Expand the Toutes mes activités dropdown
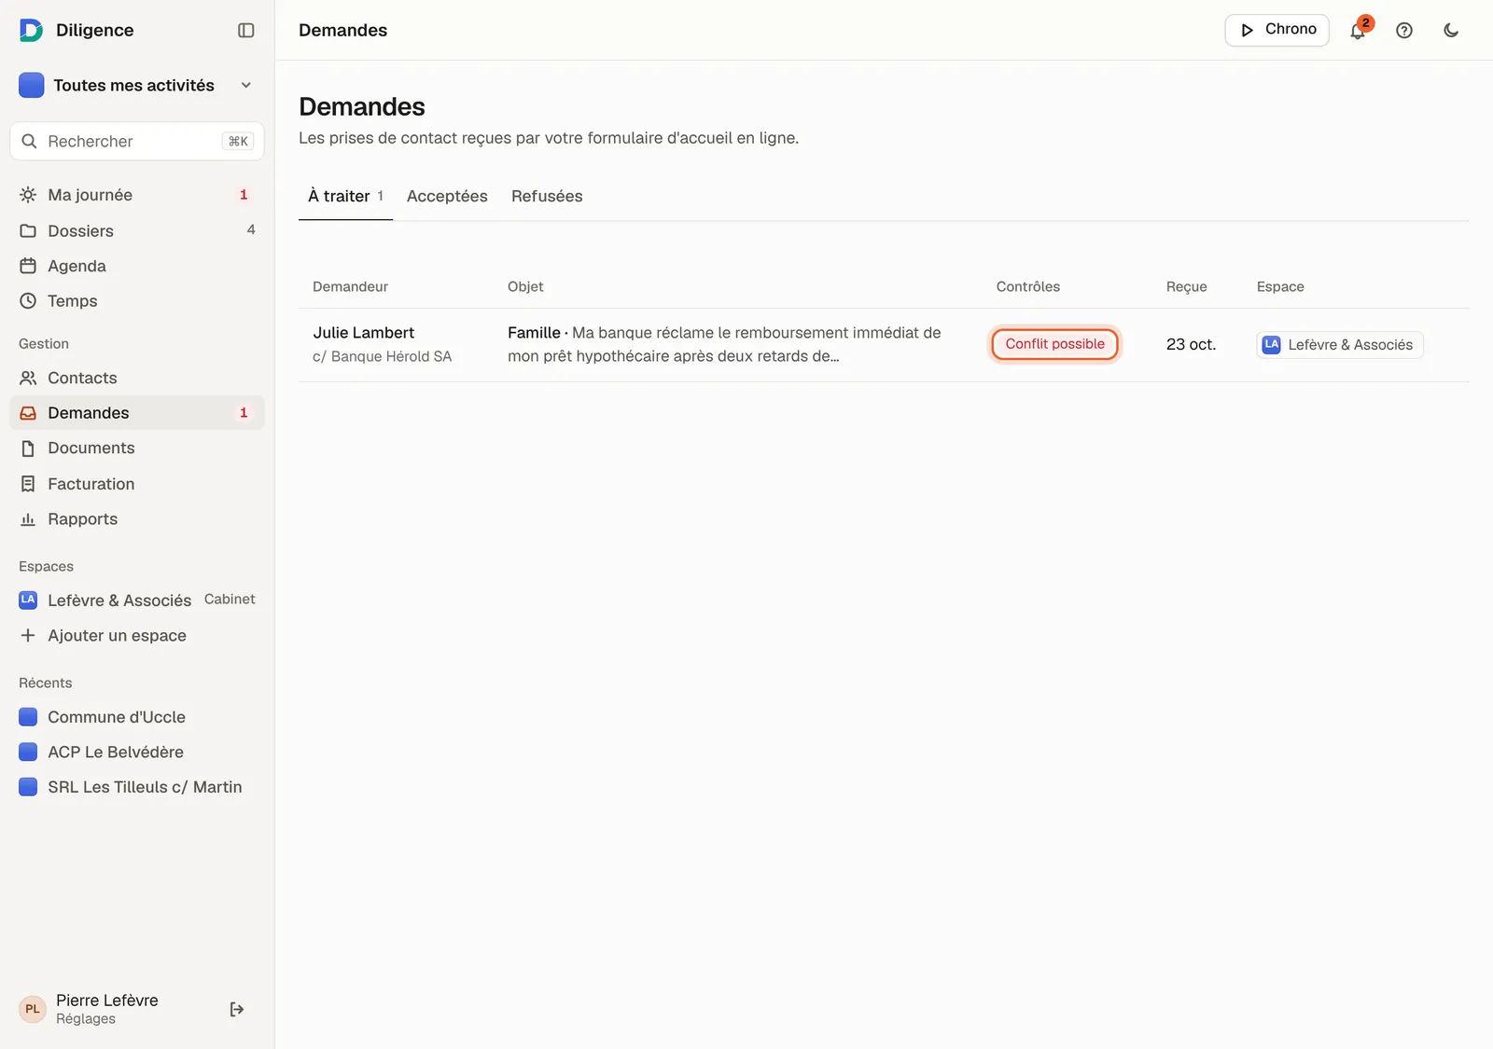The image size is (1493, 1049). point(137,85)
